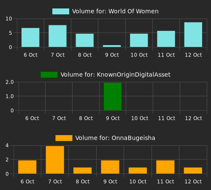This screenshot has width=211, height=190.
Task: Click the '10' y-axis value on top chart
Action: (9, 19)
